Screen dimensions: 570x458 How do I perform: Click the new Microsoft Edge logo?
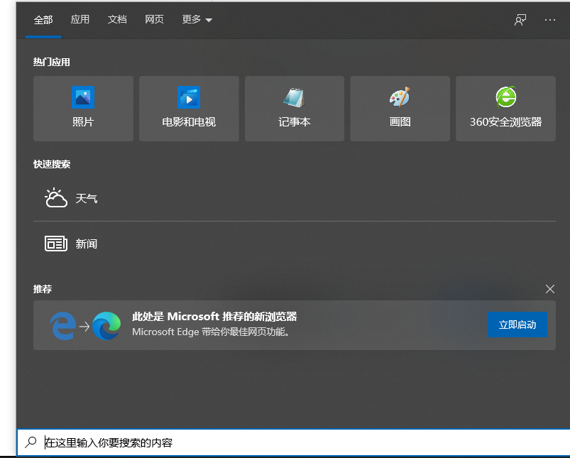(106, 326)
